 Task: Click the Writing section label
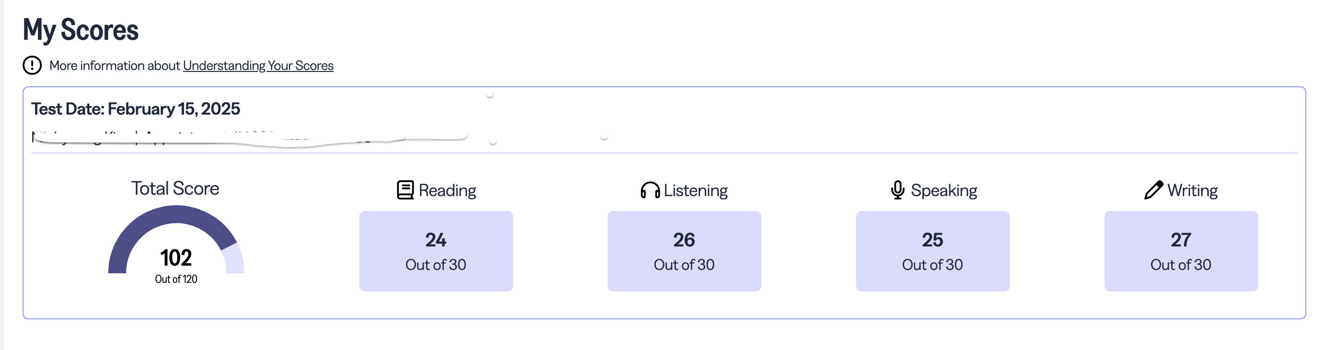[1192, 190]
